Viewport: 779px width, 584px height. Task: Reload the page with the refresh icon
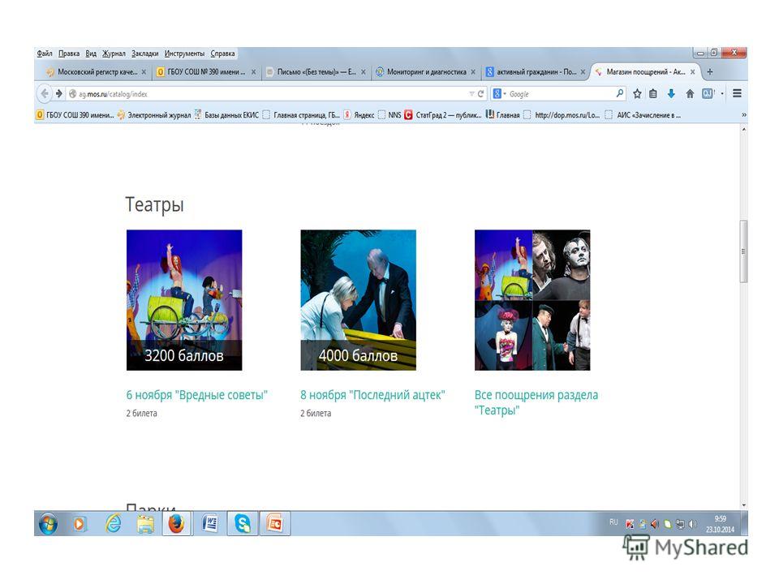pos(480,93)
